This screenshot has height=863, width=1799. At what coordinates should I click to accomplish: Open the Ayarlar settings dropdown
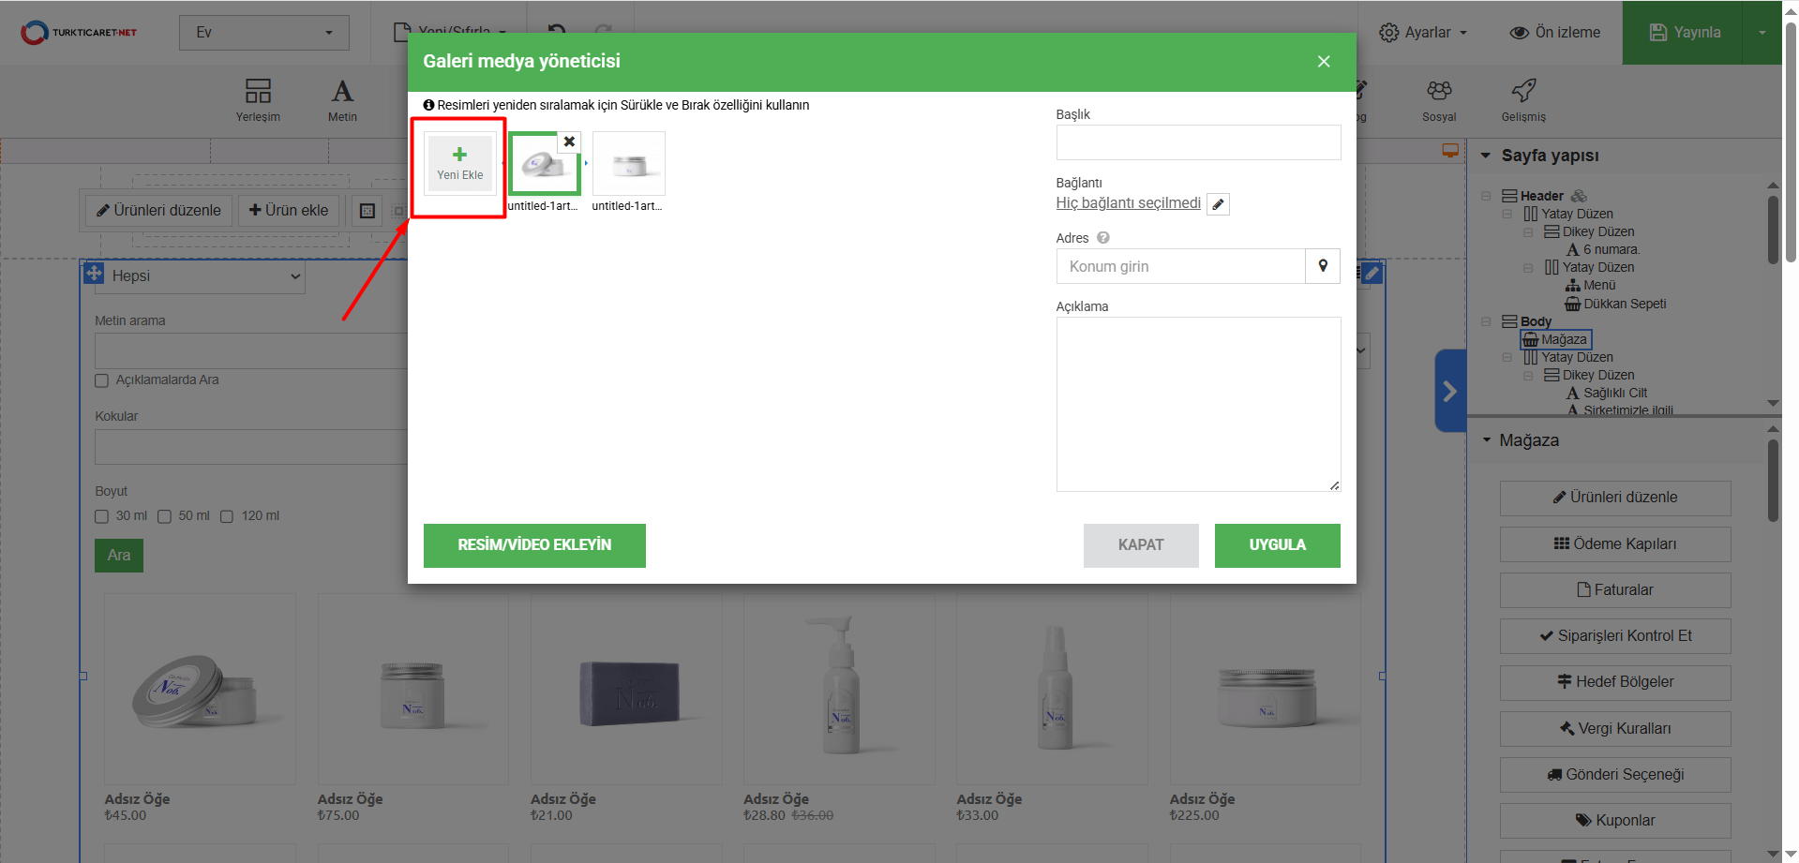click(1423, 33)
